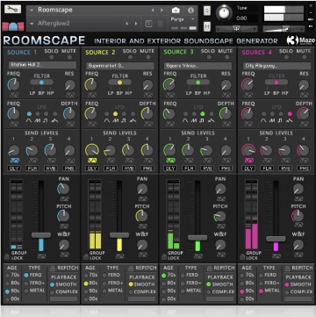Click Source 1 volume fader handle
This screenshot has width=316, height=317.
pyautogui.click(x=41, y=235)
